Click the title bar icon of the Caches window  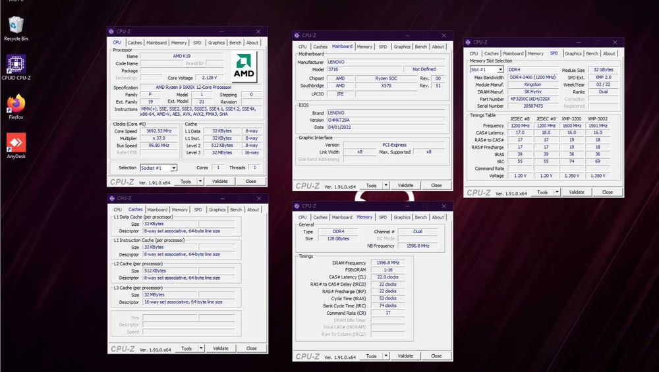click(111, 198)
